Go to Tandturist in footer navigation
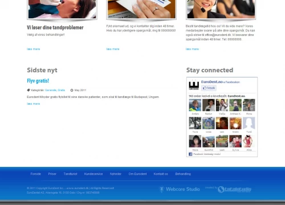Viewport: 285px width, 205px height. tap(70, 174)
